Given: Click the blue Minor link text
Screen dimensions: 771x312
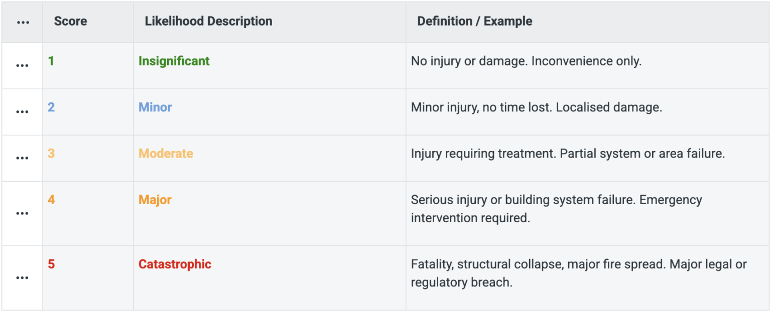Looking at the screenshot, I should coord(155,107).
